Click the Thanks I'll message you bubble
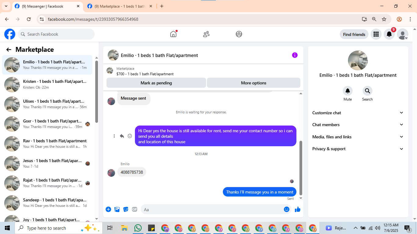Image resolution: width=417 pixels, height=234 pixels. point(260,192)
